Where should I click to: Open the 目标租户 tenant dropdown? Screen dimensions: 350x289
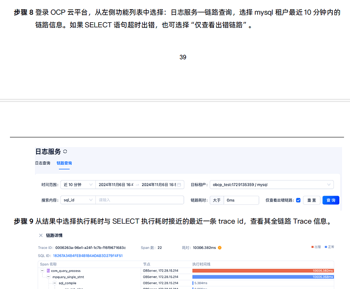(271, 185)
